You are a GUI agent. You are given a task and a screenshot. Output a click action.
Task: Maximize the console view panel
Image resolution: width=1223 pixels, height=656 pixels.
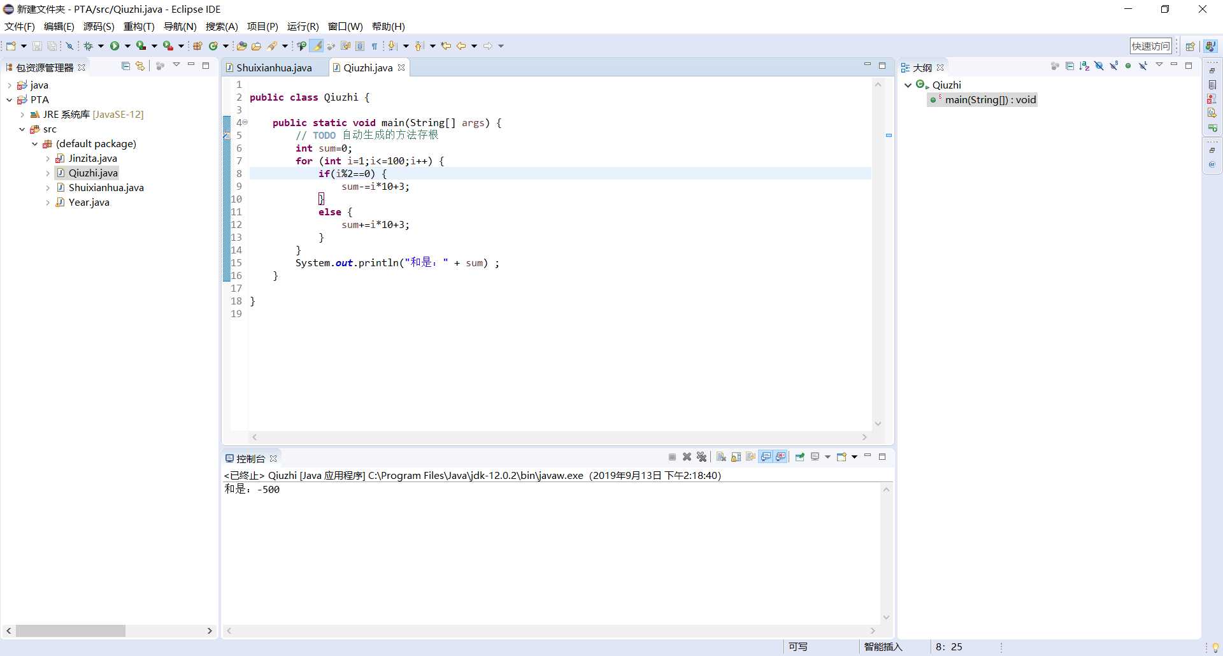[x=882, y=457]
